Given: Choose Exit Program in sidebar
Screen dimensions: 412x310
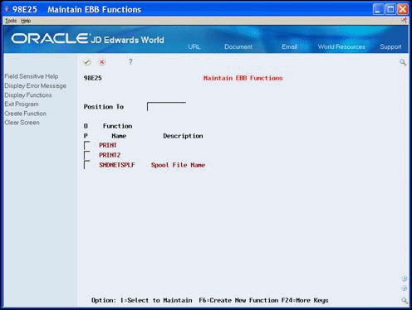Looking at the screenshot, I should tap(22, 104).
